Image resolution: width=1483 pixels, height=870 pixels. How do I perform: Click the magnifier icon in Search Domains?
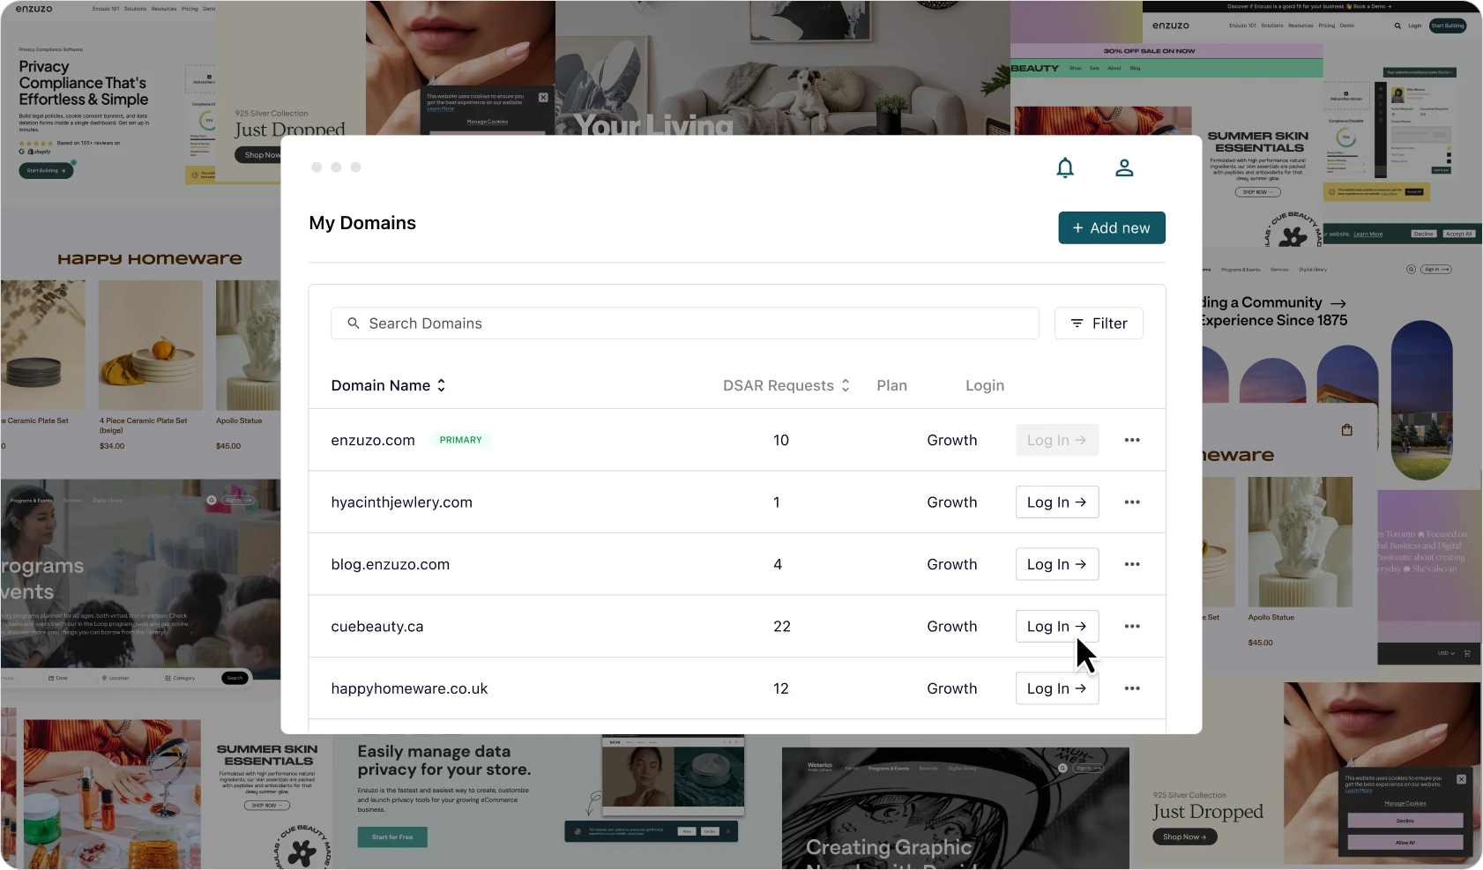coord(354,323)
